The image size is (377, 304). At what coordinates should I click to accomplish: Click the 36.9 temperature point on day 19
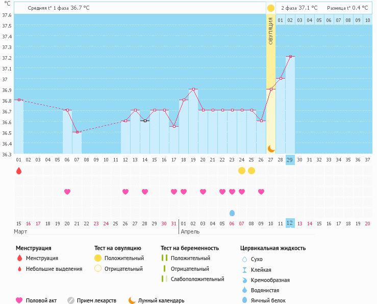tap(193, 89)
